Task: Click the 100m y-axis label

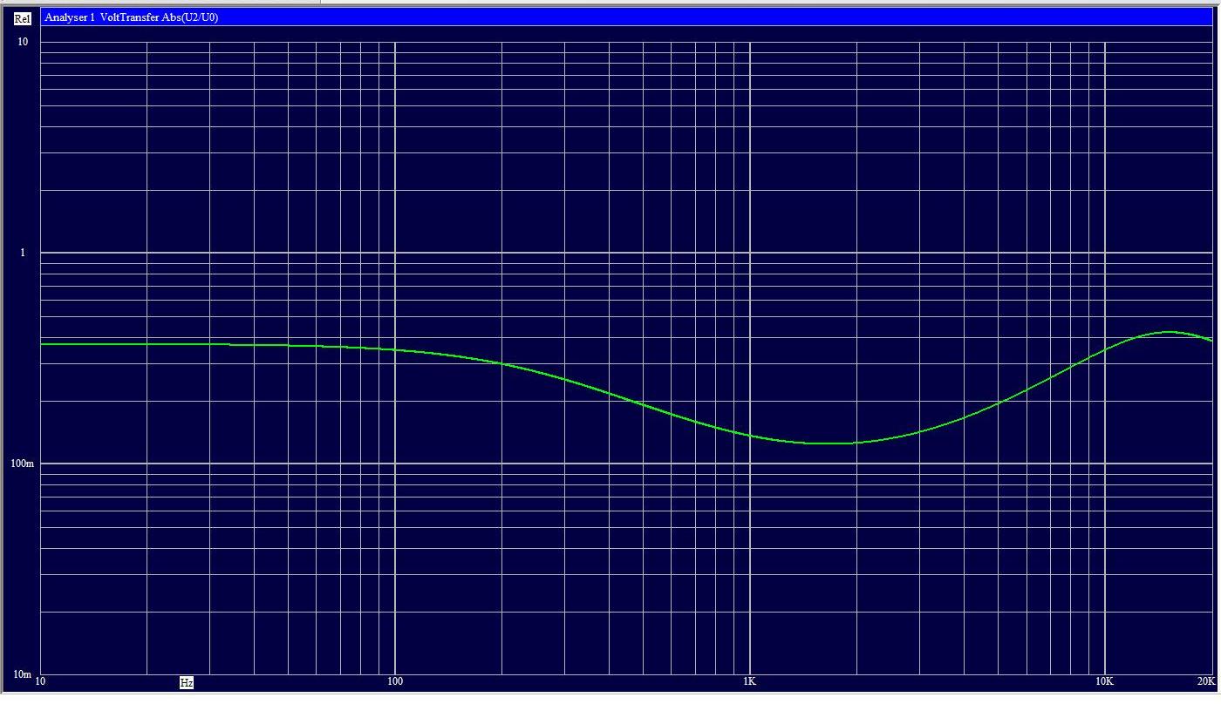Action: tap(23, 464)
